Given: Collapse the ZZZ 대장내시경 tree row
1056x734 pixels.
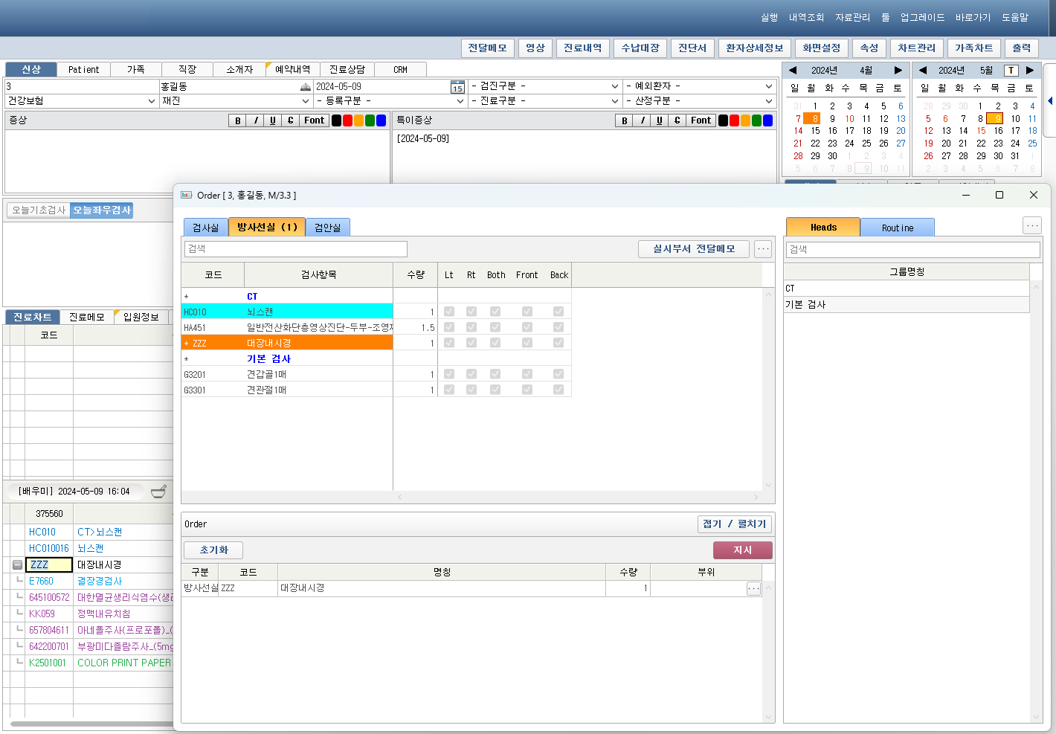Looking at the screenshot, I should [x=17, y=565].
